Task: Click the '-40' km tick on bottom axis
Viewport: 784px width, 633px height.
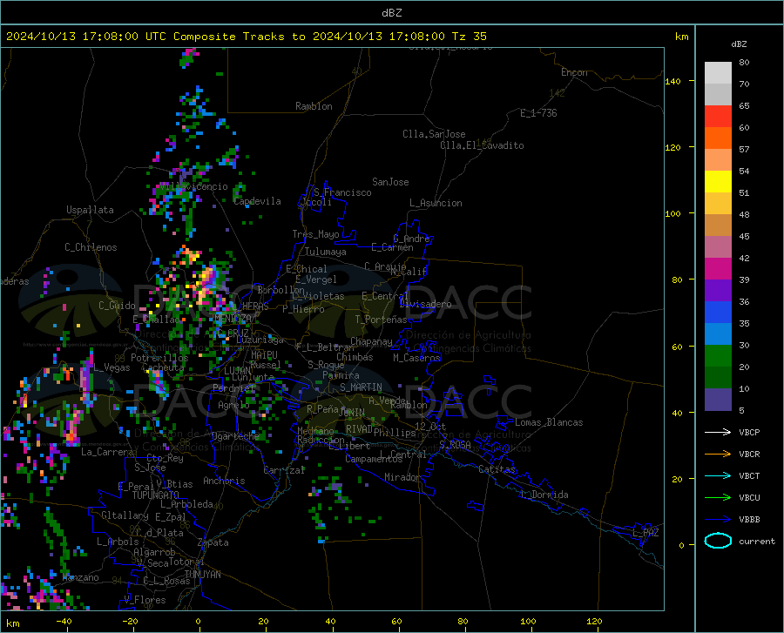Action: (x=64, y=622)
